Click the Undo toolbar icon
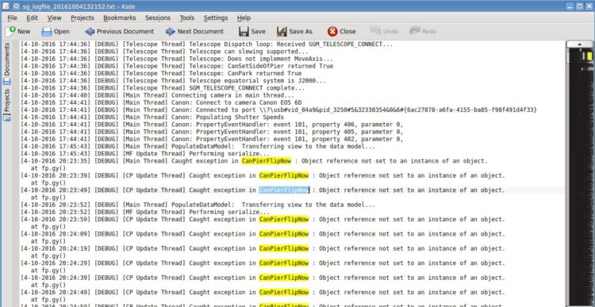 tap(376, 31)
